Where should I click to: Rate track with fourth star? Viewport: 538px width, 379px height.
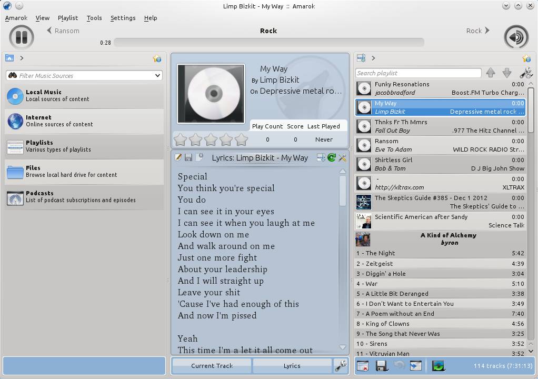[226, 139]
